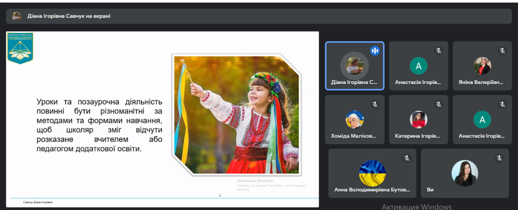
Task: Click the presenter avatar in the top banner
Action: pyautogui.click(x=17, y=16)
